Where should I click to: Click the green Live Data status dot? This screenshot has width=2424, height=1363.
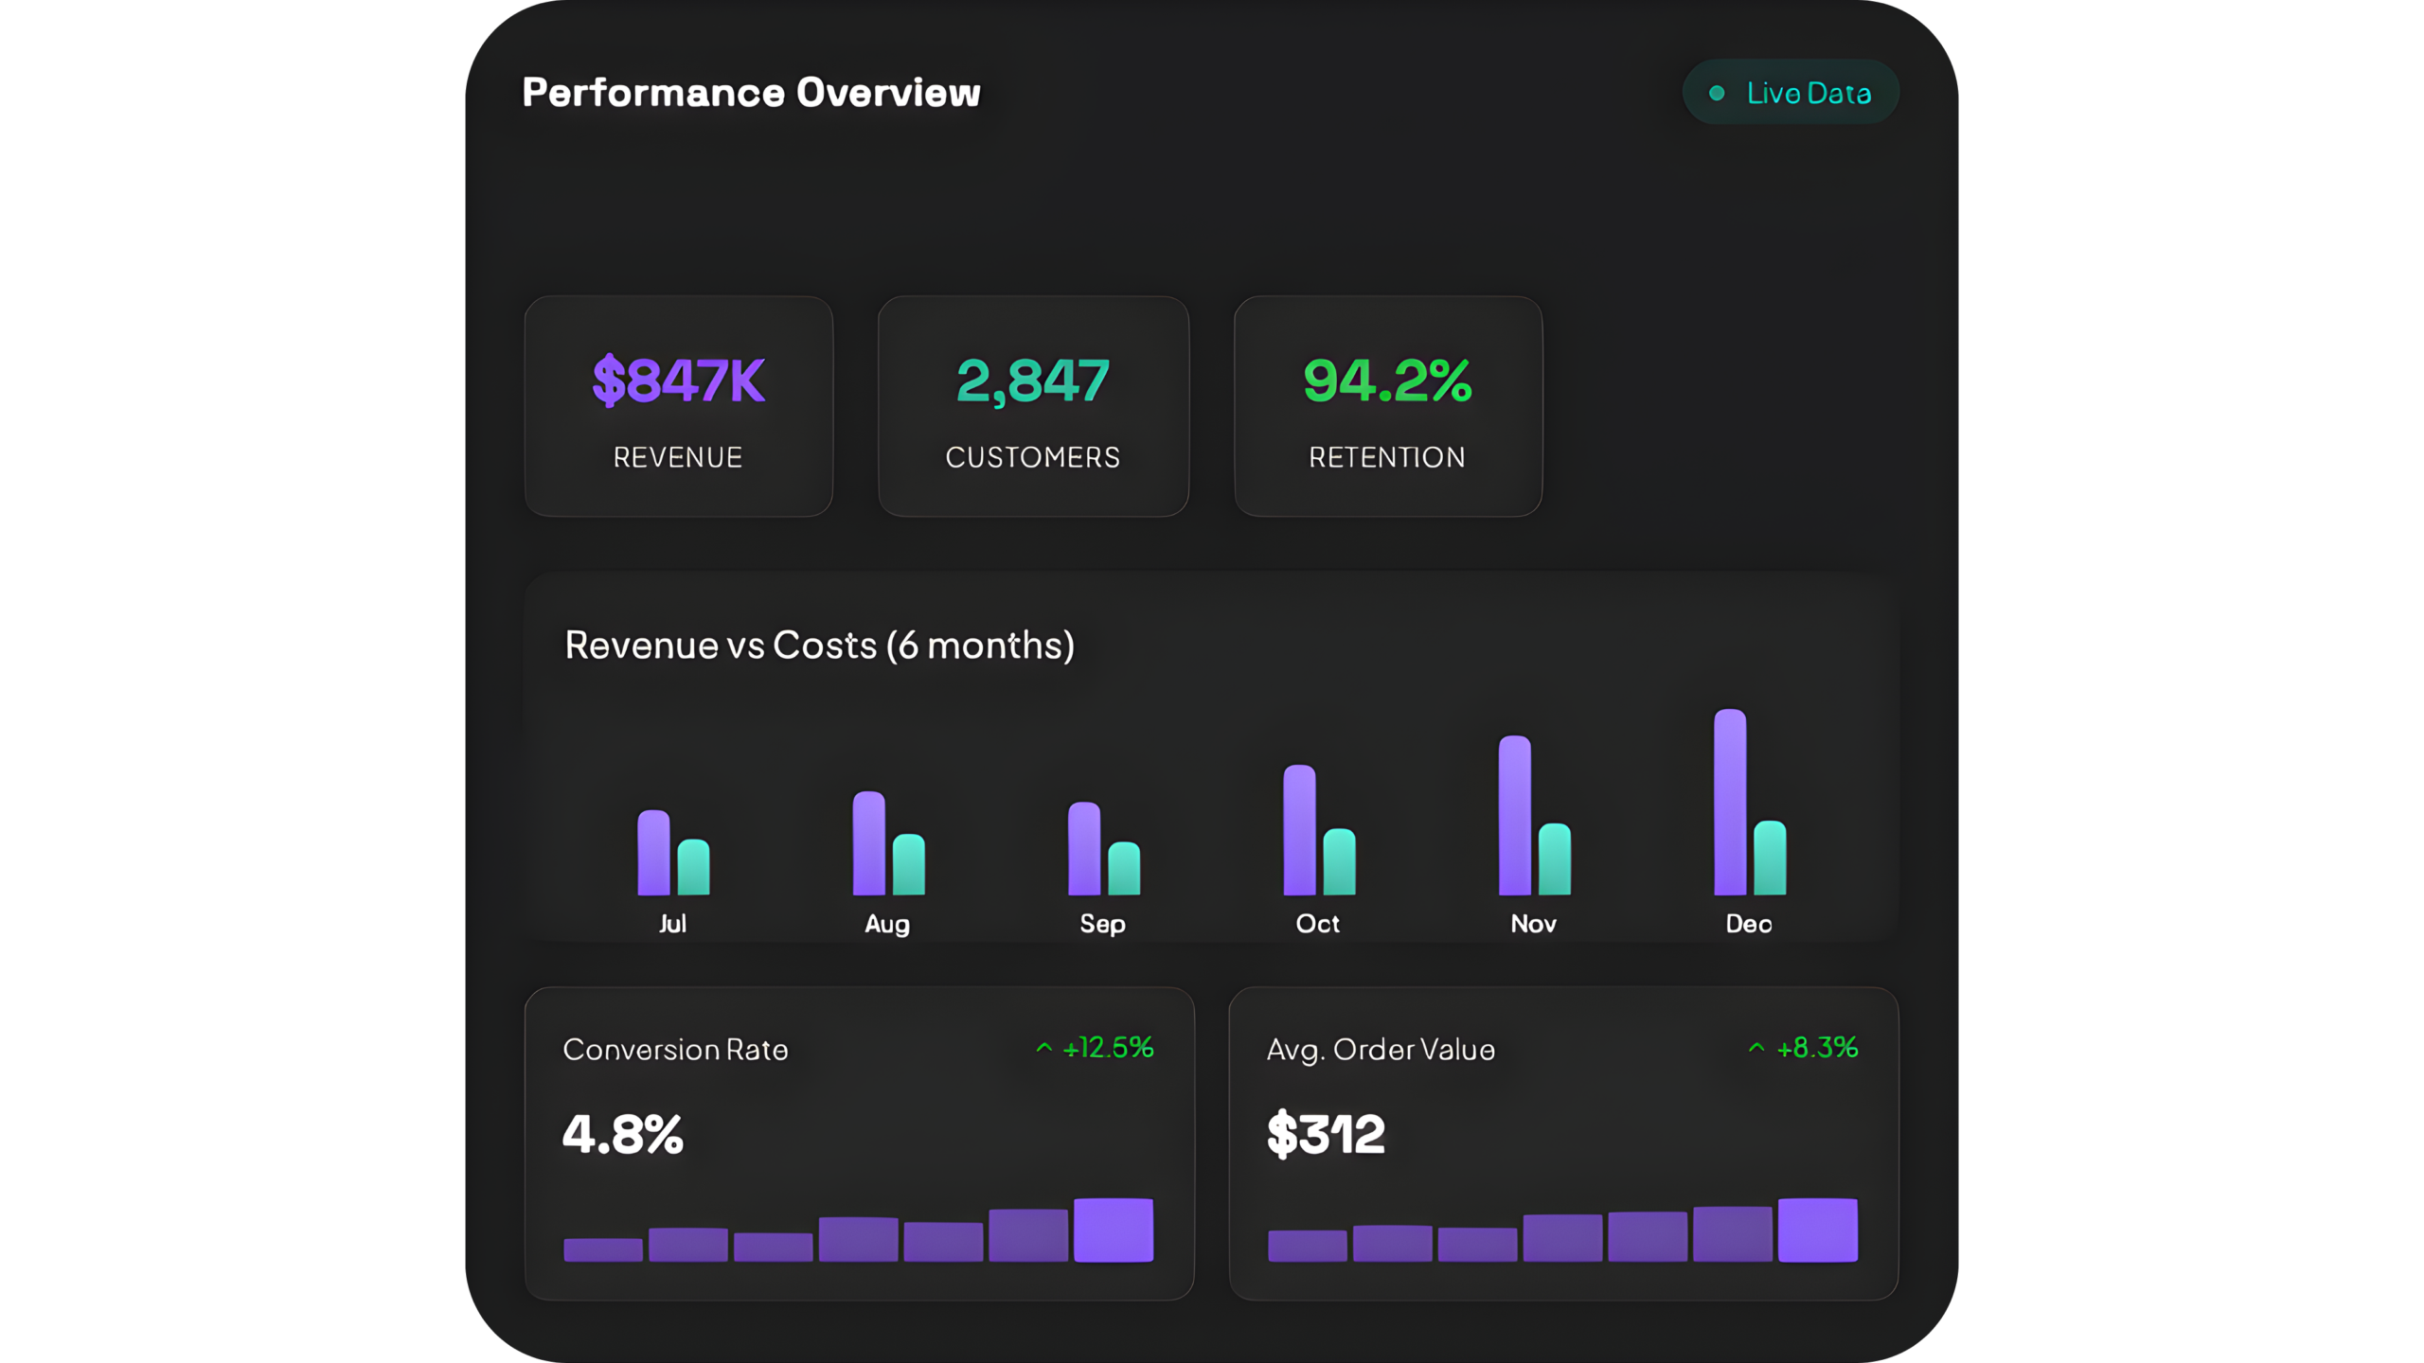(x=1716, y=93)
